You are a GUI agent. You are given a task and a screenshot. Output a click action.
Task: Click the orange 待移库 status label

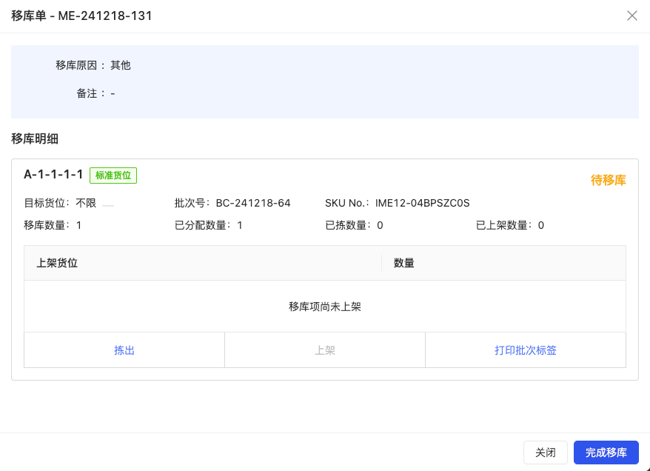(x=608, y=180)
